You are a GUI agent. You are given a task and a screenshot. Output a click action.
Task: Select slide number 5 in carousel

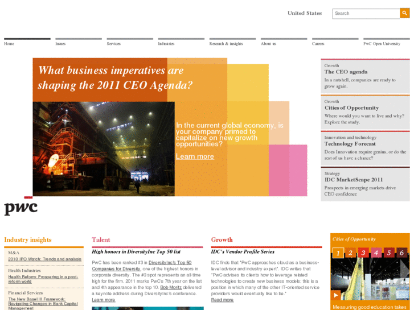coord(389,253)
